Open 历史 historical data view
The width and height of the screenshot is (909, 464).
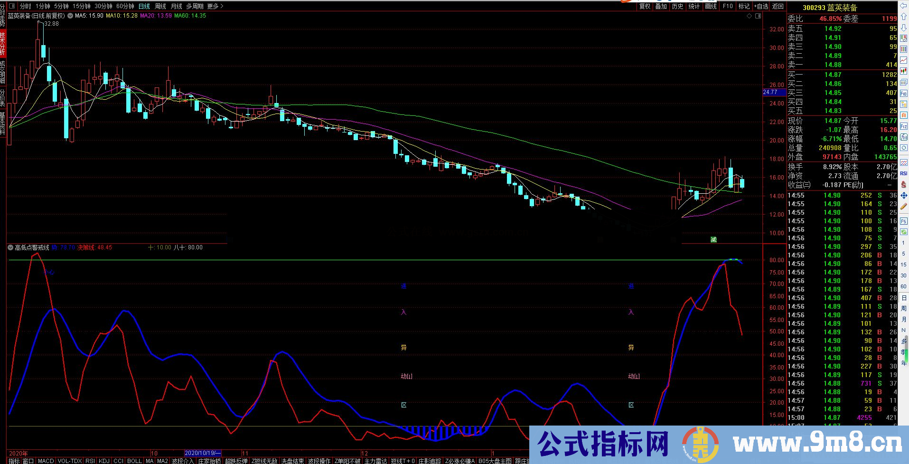coord(677,6)
